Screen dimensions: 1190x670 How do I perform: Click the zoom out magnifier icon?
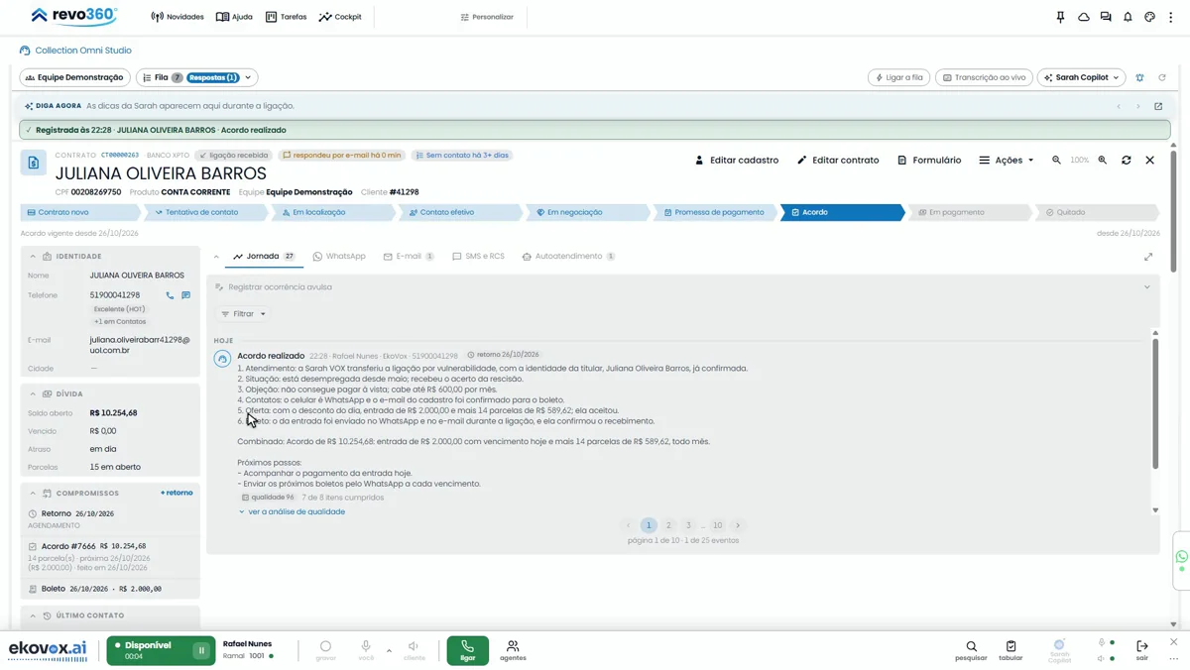[1057, 160]
